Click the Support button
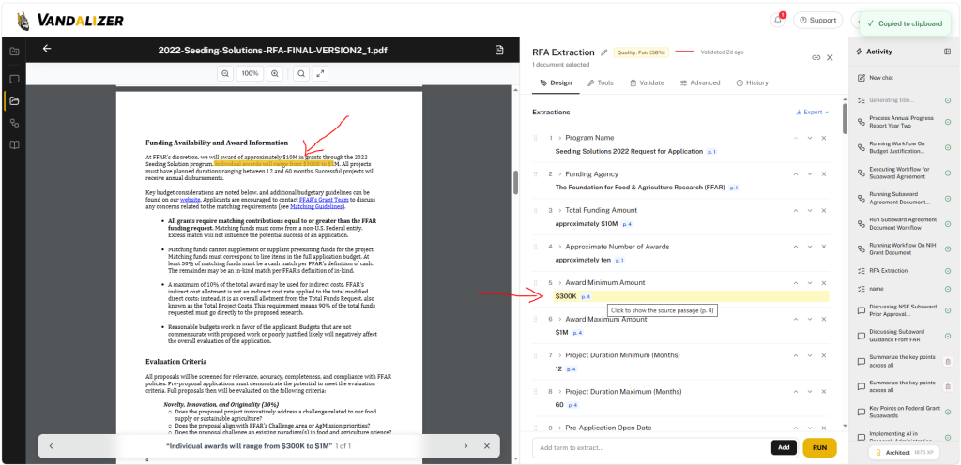Viewport: 961px width, 465px height. click(817, 21)
